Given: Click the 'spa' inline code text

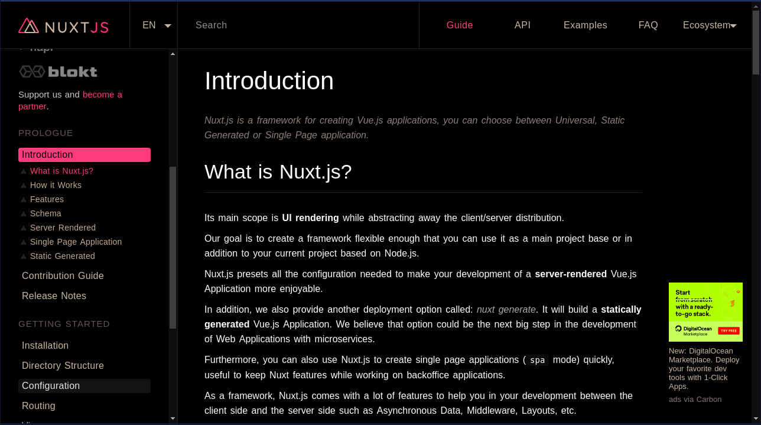Looking at the screenshot, I should pos(537,360).
